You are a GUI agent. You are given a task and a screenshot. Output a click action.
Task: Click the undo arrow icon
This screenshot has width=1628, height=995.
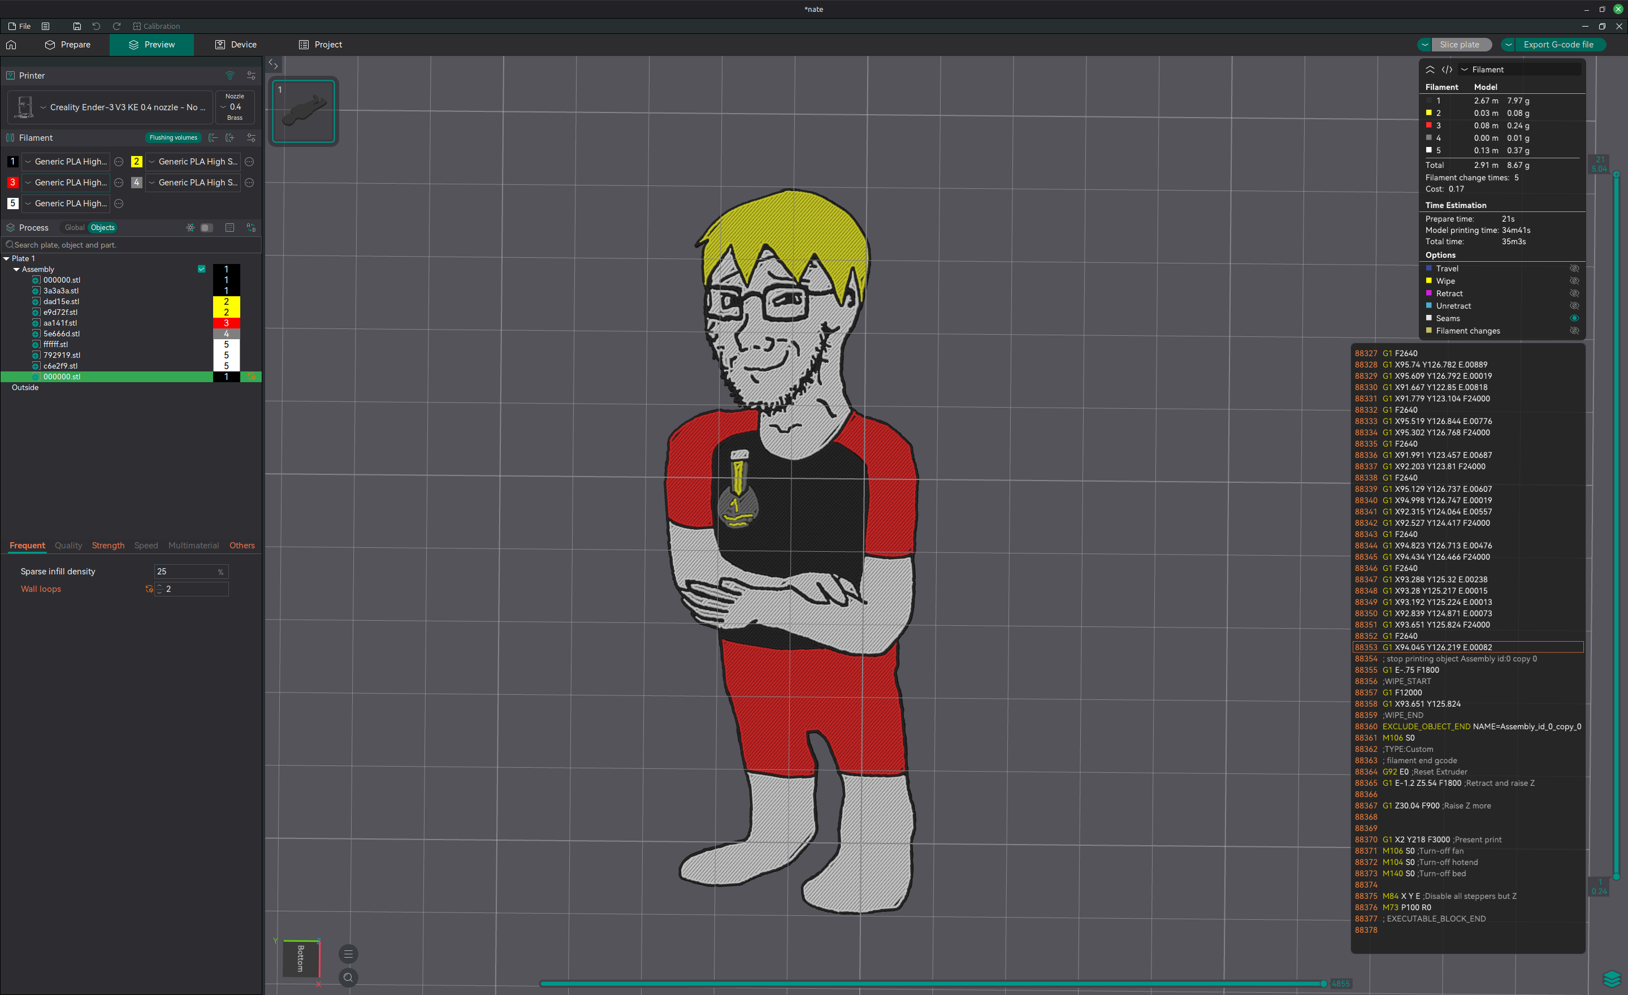(x=97, y=26)
